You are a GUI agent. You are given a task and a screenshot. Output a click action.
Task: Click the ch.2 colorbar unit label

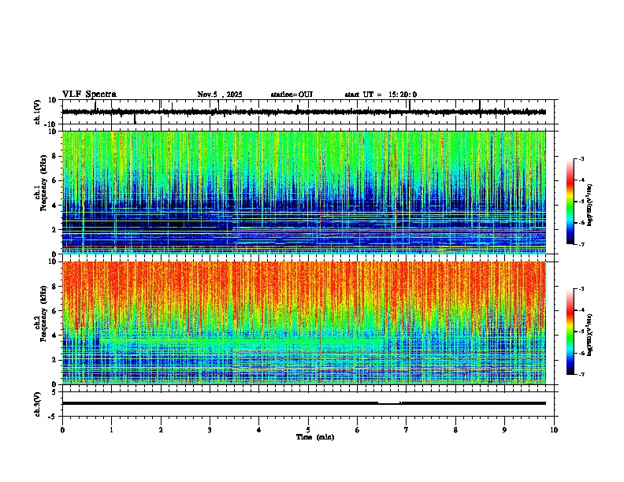pos(590,336)
